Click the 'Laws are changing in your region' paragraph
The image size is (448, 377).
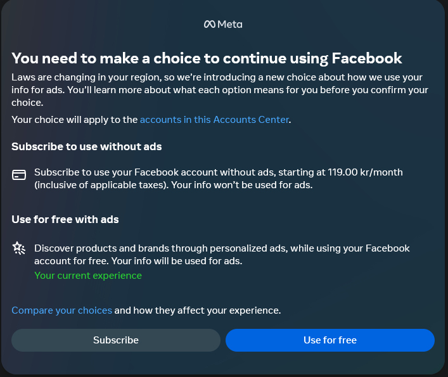pyautogui.click(x=219, y=89)
